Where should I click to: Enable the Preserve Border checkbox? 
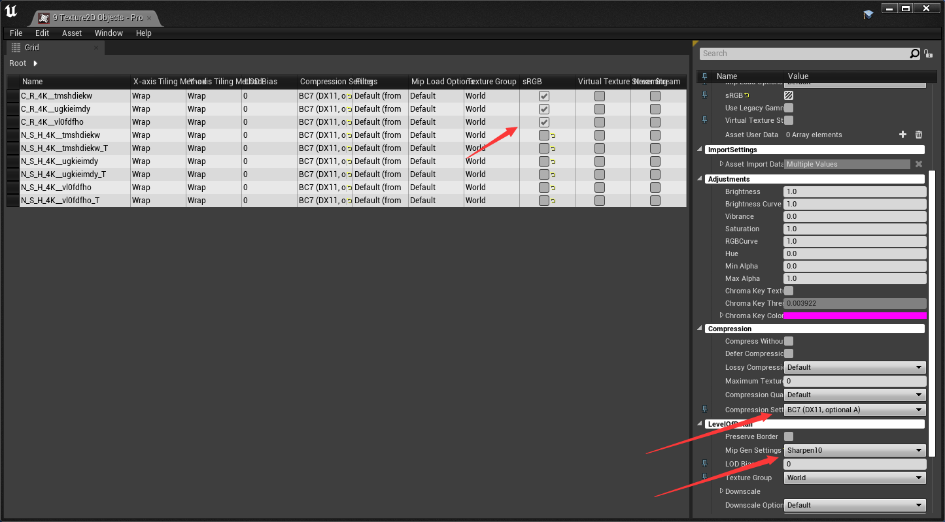(789, 436)
